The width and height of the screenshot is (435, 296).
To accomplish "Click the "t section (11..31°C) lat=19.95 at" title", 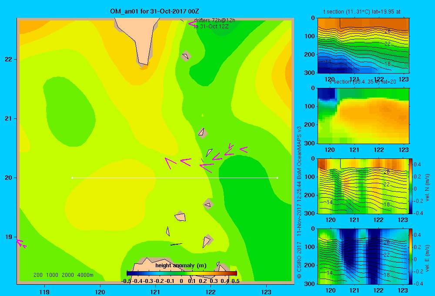I will 362,12.
